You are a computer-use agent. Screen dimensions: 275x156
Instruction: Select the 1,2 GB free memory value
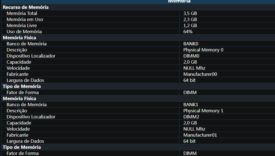(x=190, y=25)
